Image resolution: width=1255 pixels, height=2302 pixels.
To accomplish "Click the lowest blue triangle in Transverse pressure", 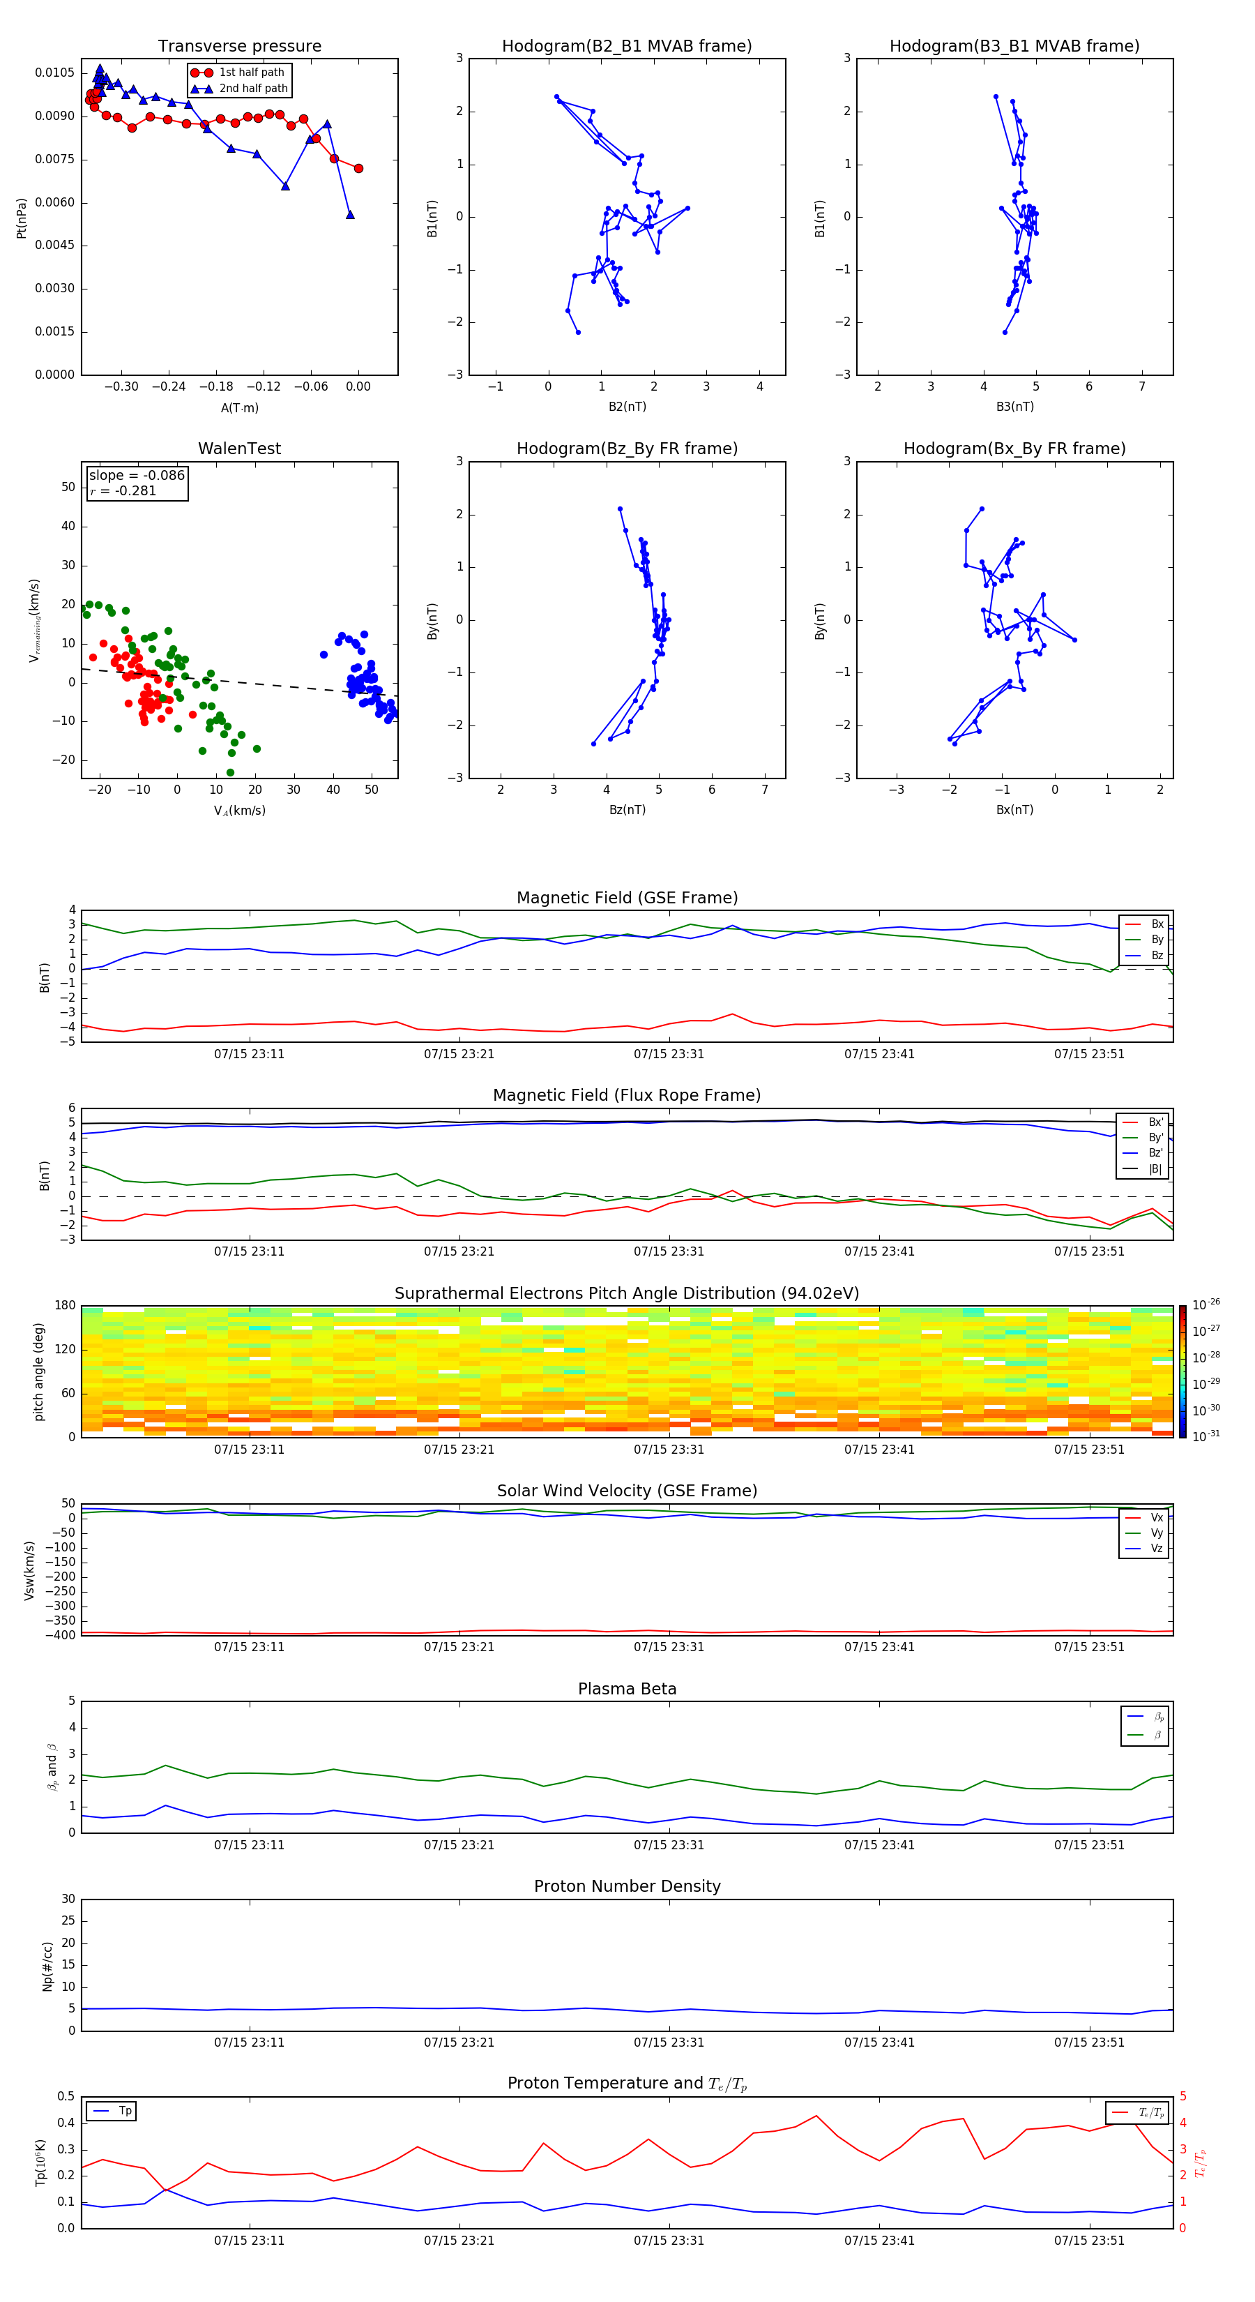I will pyautogui.click(x=350, y=214).
